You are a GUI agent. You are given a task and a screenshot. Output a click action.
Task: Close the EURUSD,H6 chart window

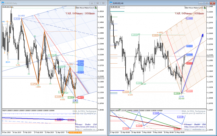point(212,3)
